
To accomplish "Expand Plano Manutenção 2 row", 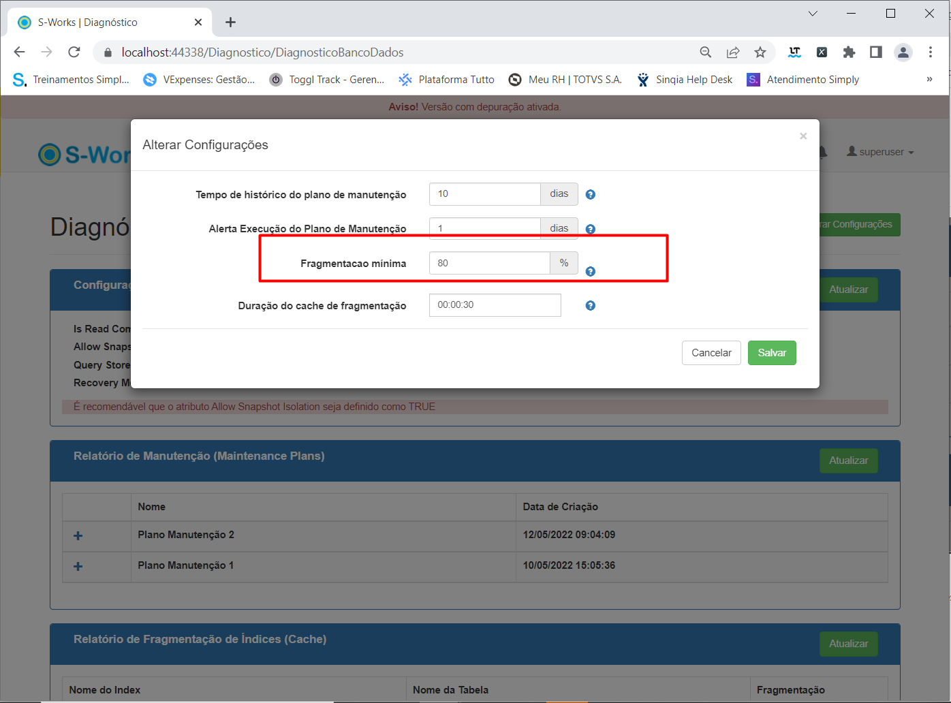I will click(78, 536).
